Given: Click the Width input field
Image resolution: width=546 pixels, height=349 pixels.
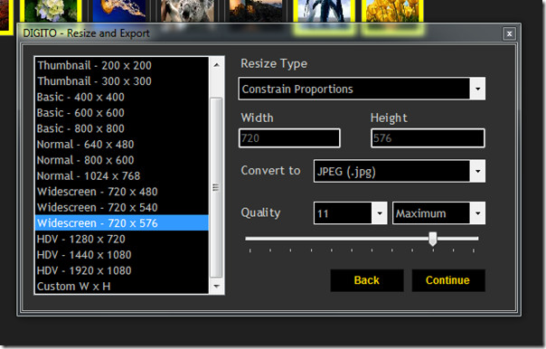Looking at the screenshot, I should click(x=289, y=138).
